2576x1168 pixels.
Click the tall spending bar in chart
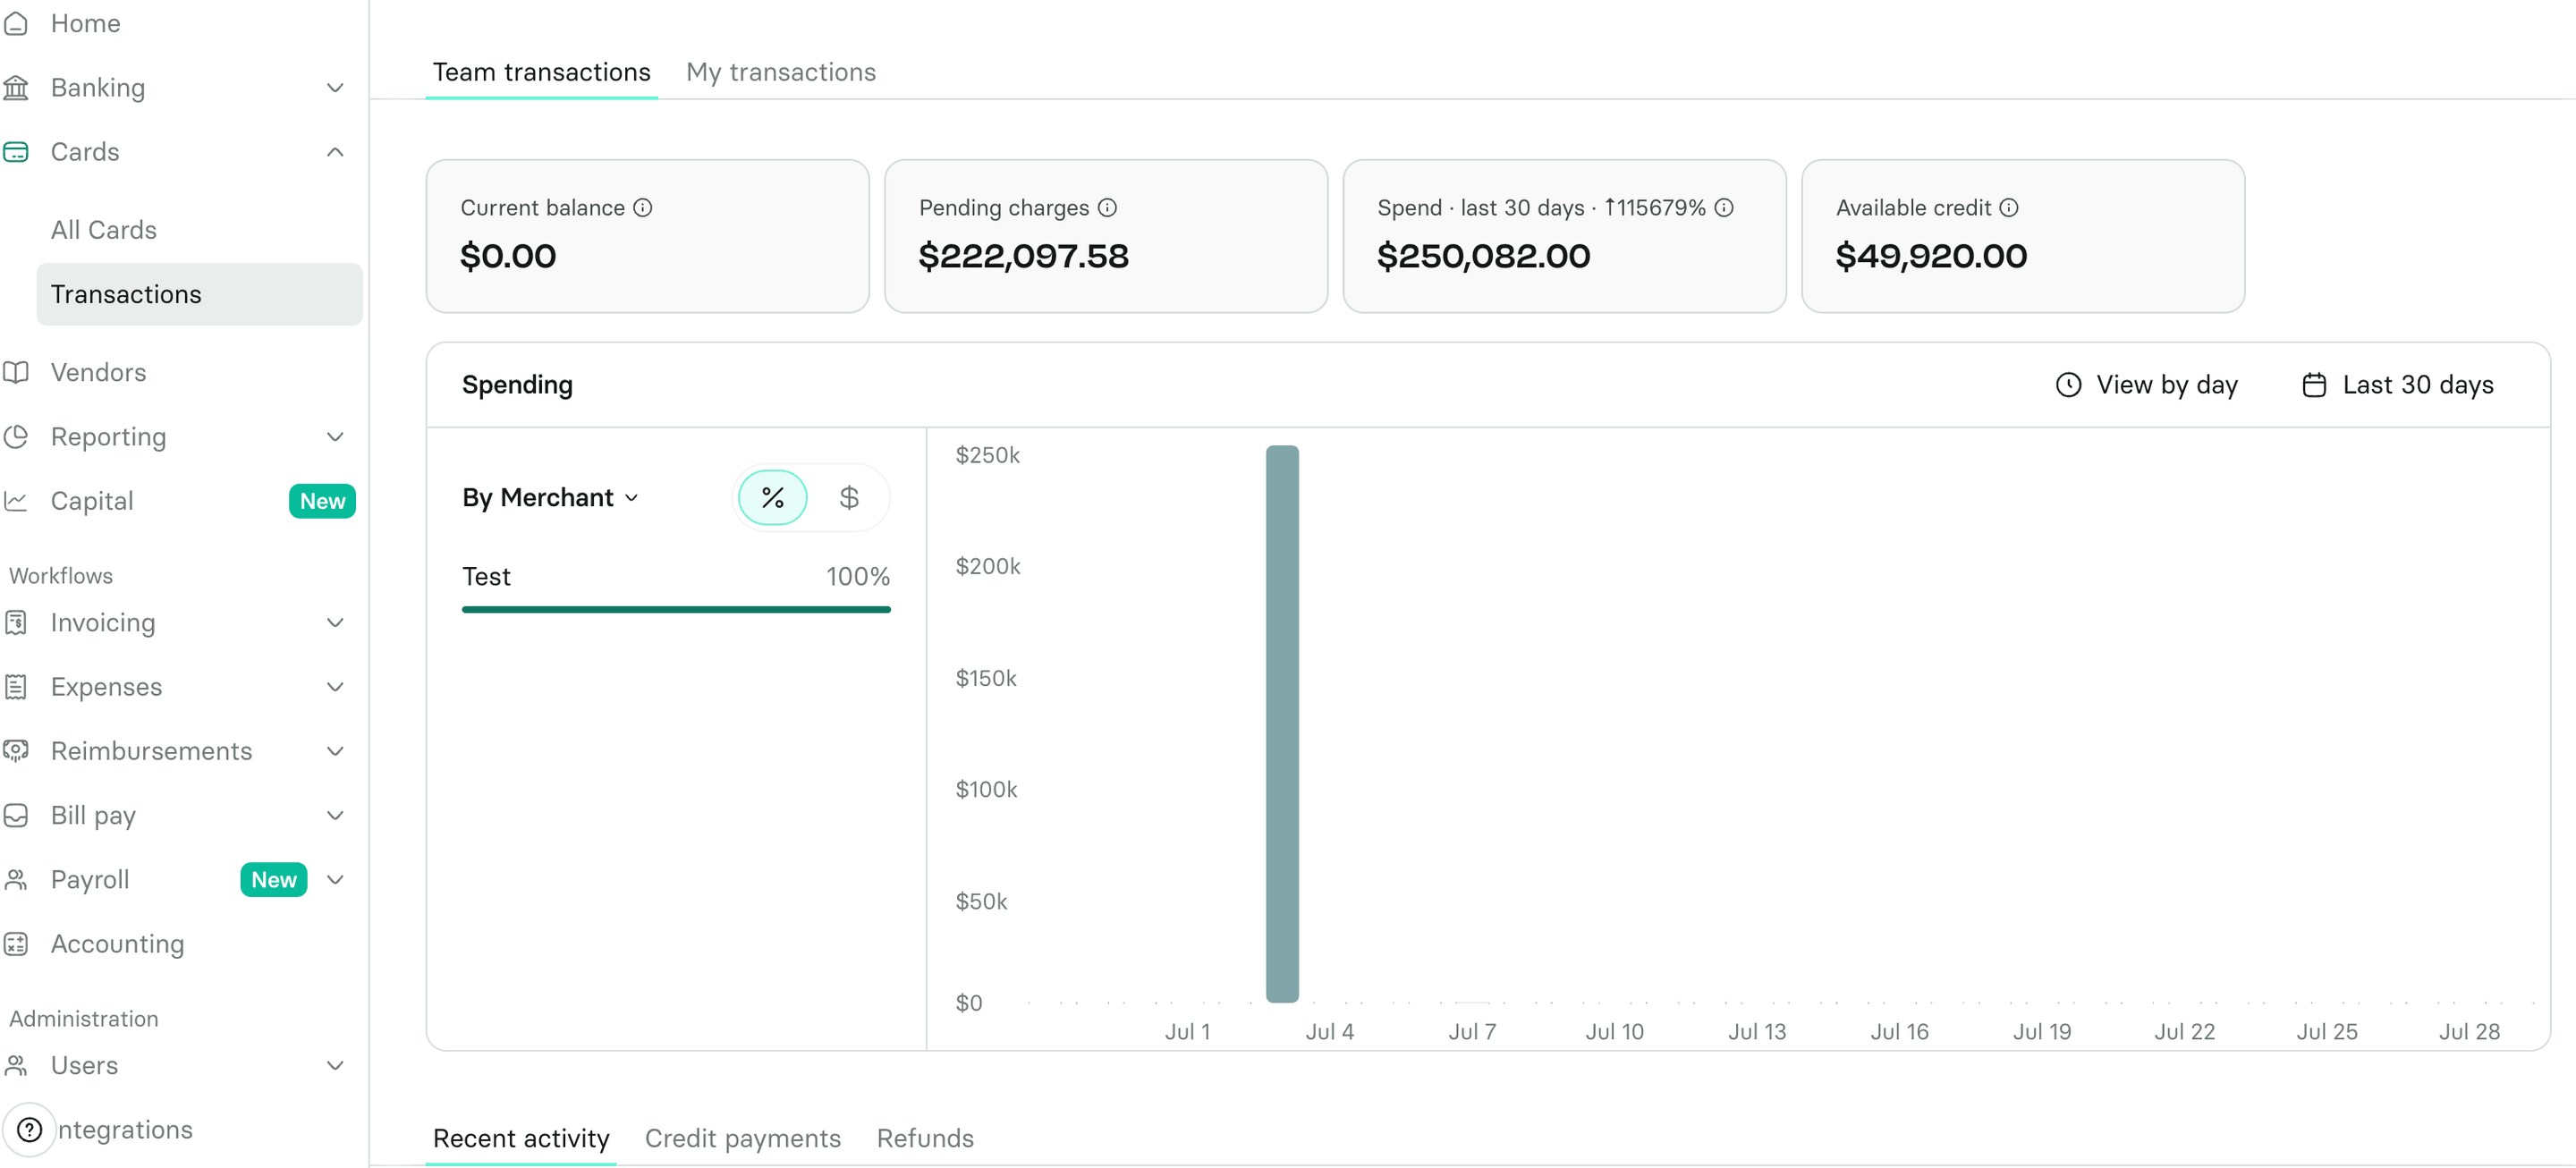pyautogui.click(x=1282, y=723)
